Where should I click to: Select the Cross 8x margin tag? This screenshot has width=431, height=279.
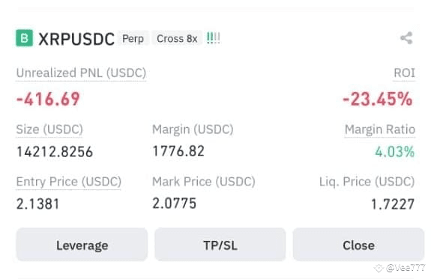point(177,38)
